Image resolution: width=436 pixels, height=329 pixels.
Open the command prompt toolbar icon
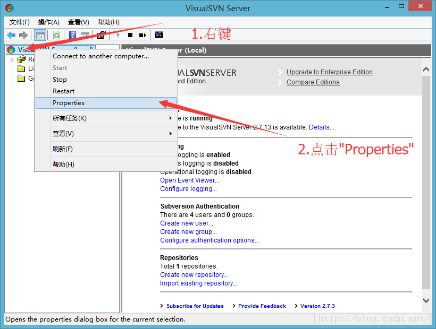coord(159,34)
